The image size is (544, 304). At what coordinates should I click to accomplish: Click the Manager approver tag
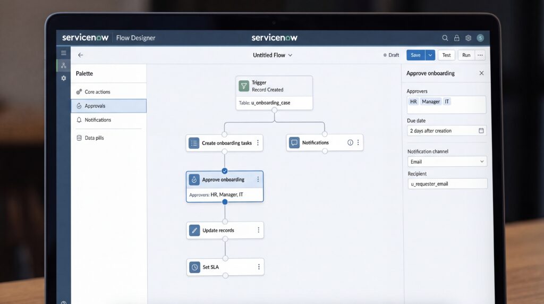click(431, 102)
